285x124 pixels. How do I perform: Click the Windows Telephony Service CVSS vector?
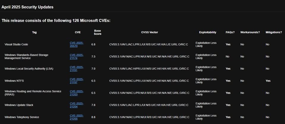149,117
